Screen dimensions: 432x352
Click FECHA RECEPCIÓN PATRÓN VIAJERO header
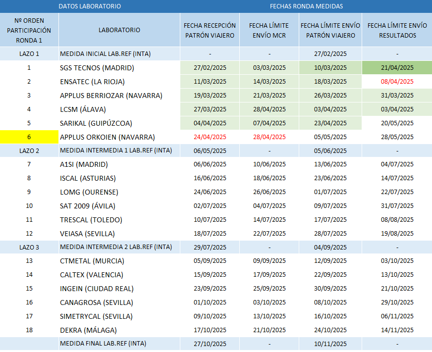point(210,30)
